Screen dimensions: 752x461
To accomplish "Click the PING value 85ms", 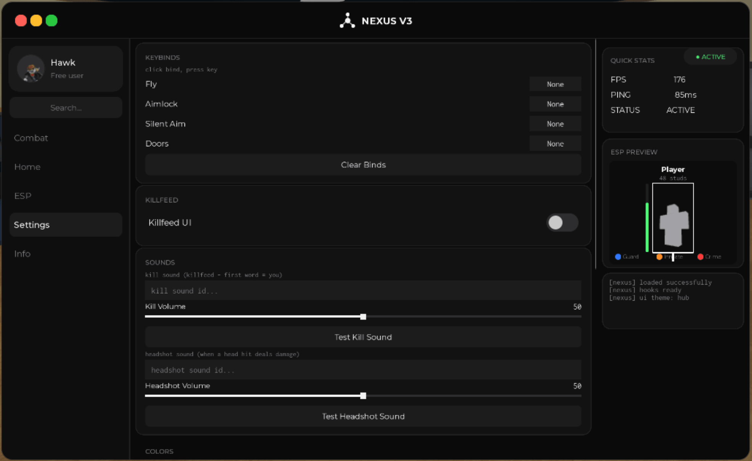I will pyautogui.click(x=685, y=95).
